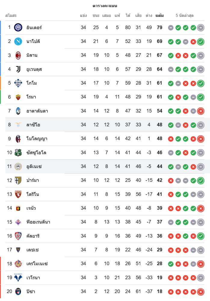Image resolution: width=210 pixels, height=301 pixels.
Task: Click the 5 นัดล่าสุด header
Action: click(x=185, y=15)
